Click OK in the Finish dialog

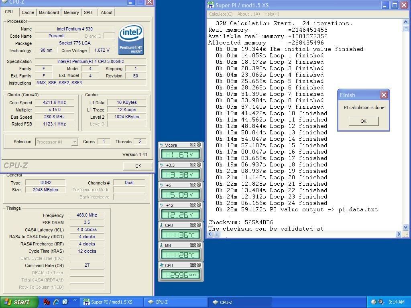click(363, 121)
